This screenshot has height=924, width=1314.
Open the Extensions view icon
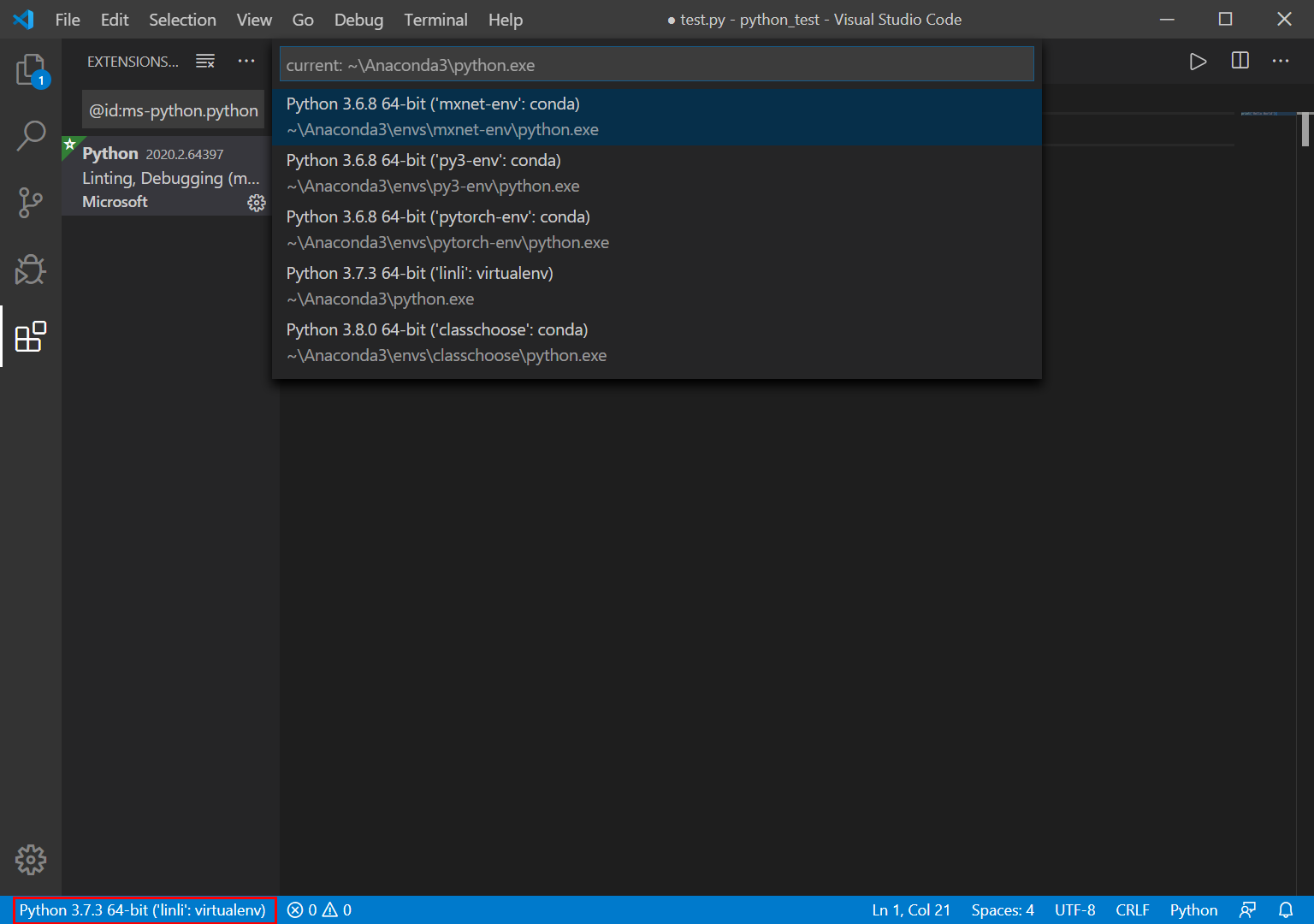31,336
